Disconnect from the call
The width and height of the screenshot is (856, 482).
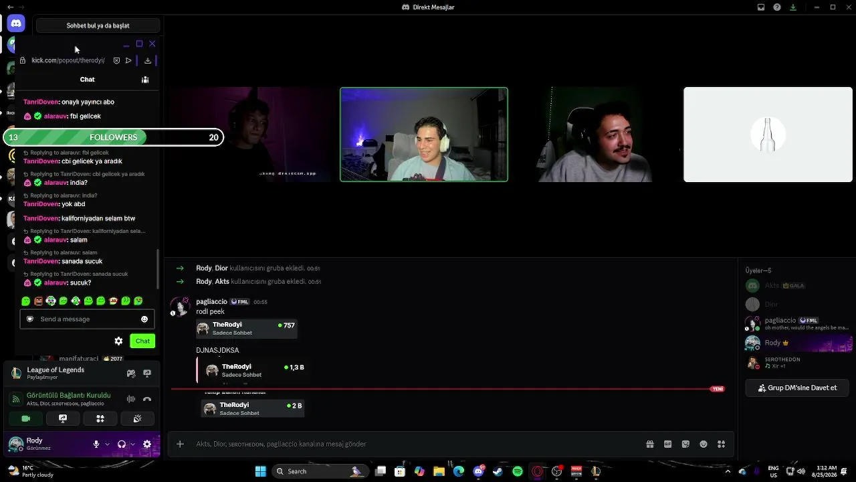147,399
